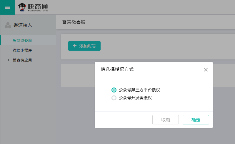Expand the 留客快应用 tree arrow
Image resolution: width=235 pixels, height=144 pixels.
coord(9,60)
